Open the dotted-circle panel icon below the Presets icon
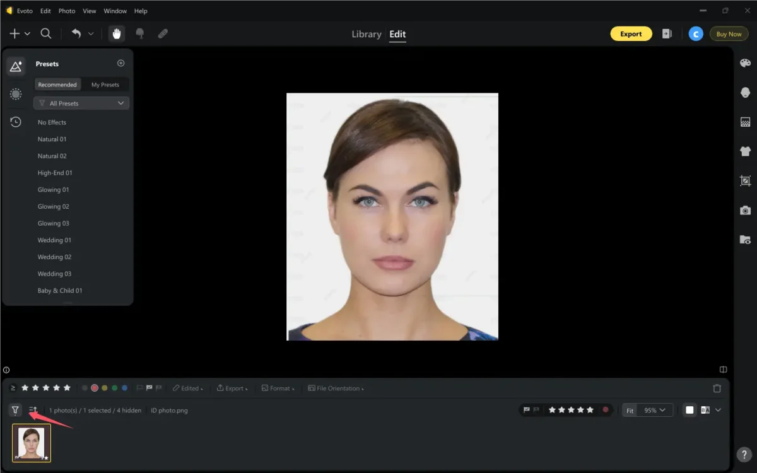This screenshot has height=473, width=757. (x=16, y=94)
